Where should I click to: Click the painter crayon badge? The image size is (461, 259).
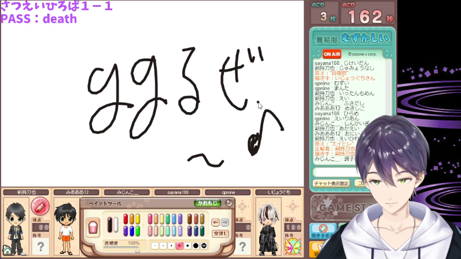pos(40,207)
